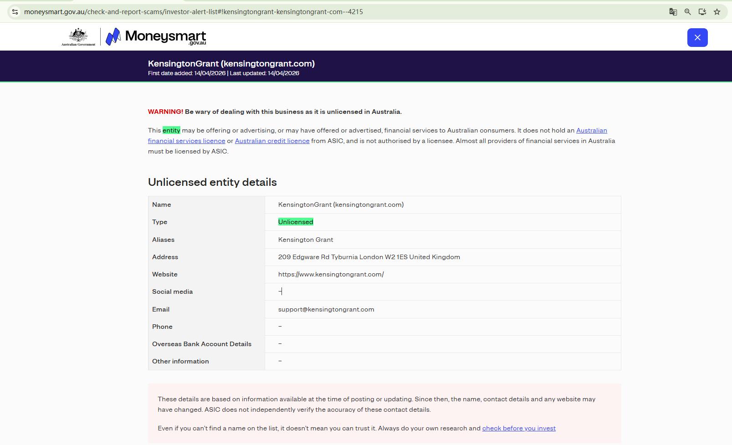Click the 'Address' row label

pos(165,257)
